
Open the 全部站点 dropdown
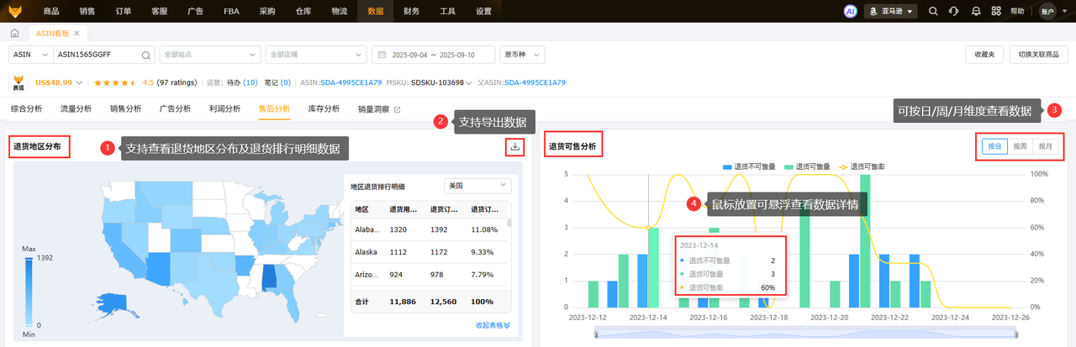[x=208, y=55]
